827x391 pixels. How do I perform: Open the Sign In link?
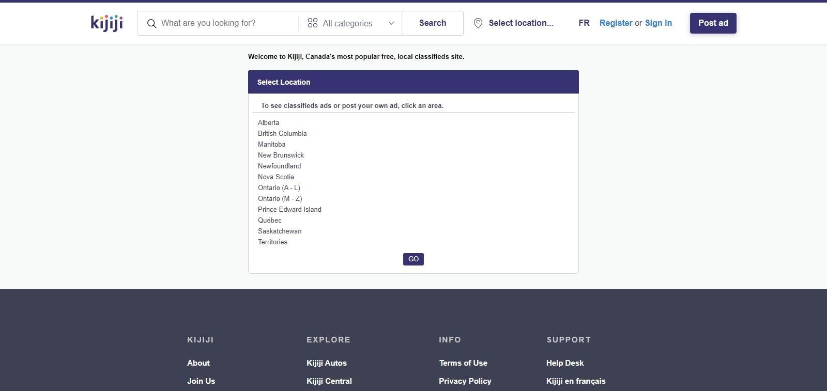point(658,23)
